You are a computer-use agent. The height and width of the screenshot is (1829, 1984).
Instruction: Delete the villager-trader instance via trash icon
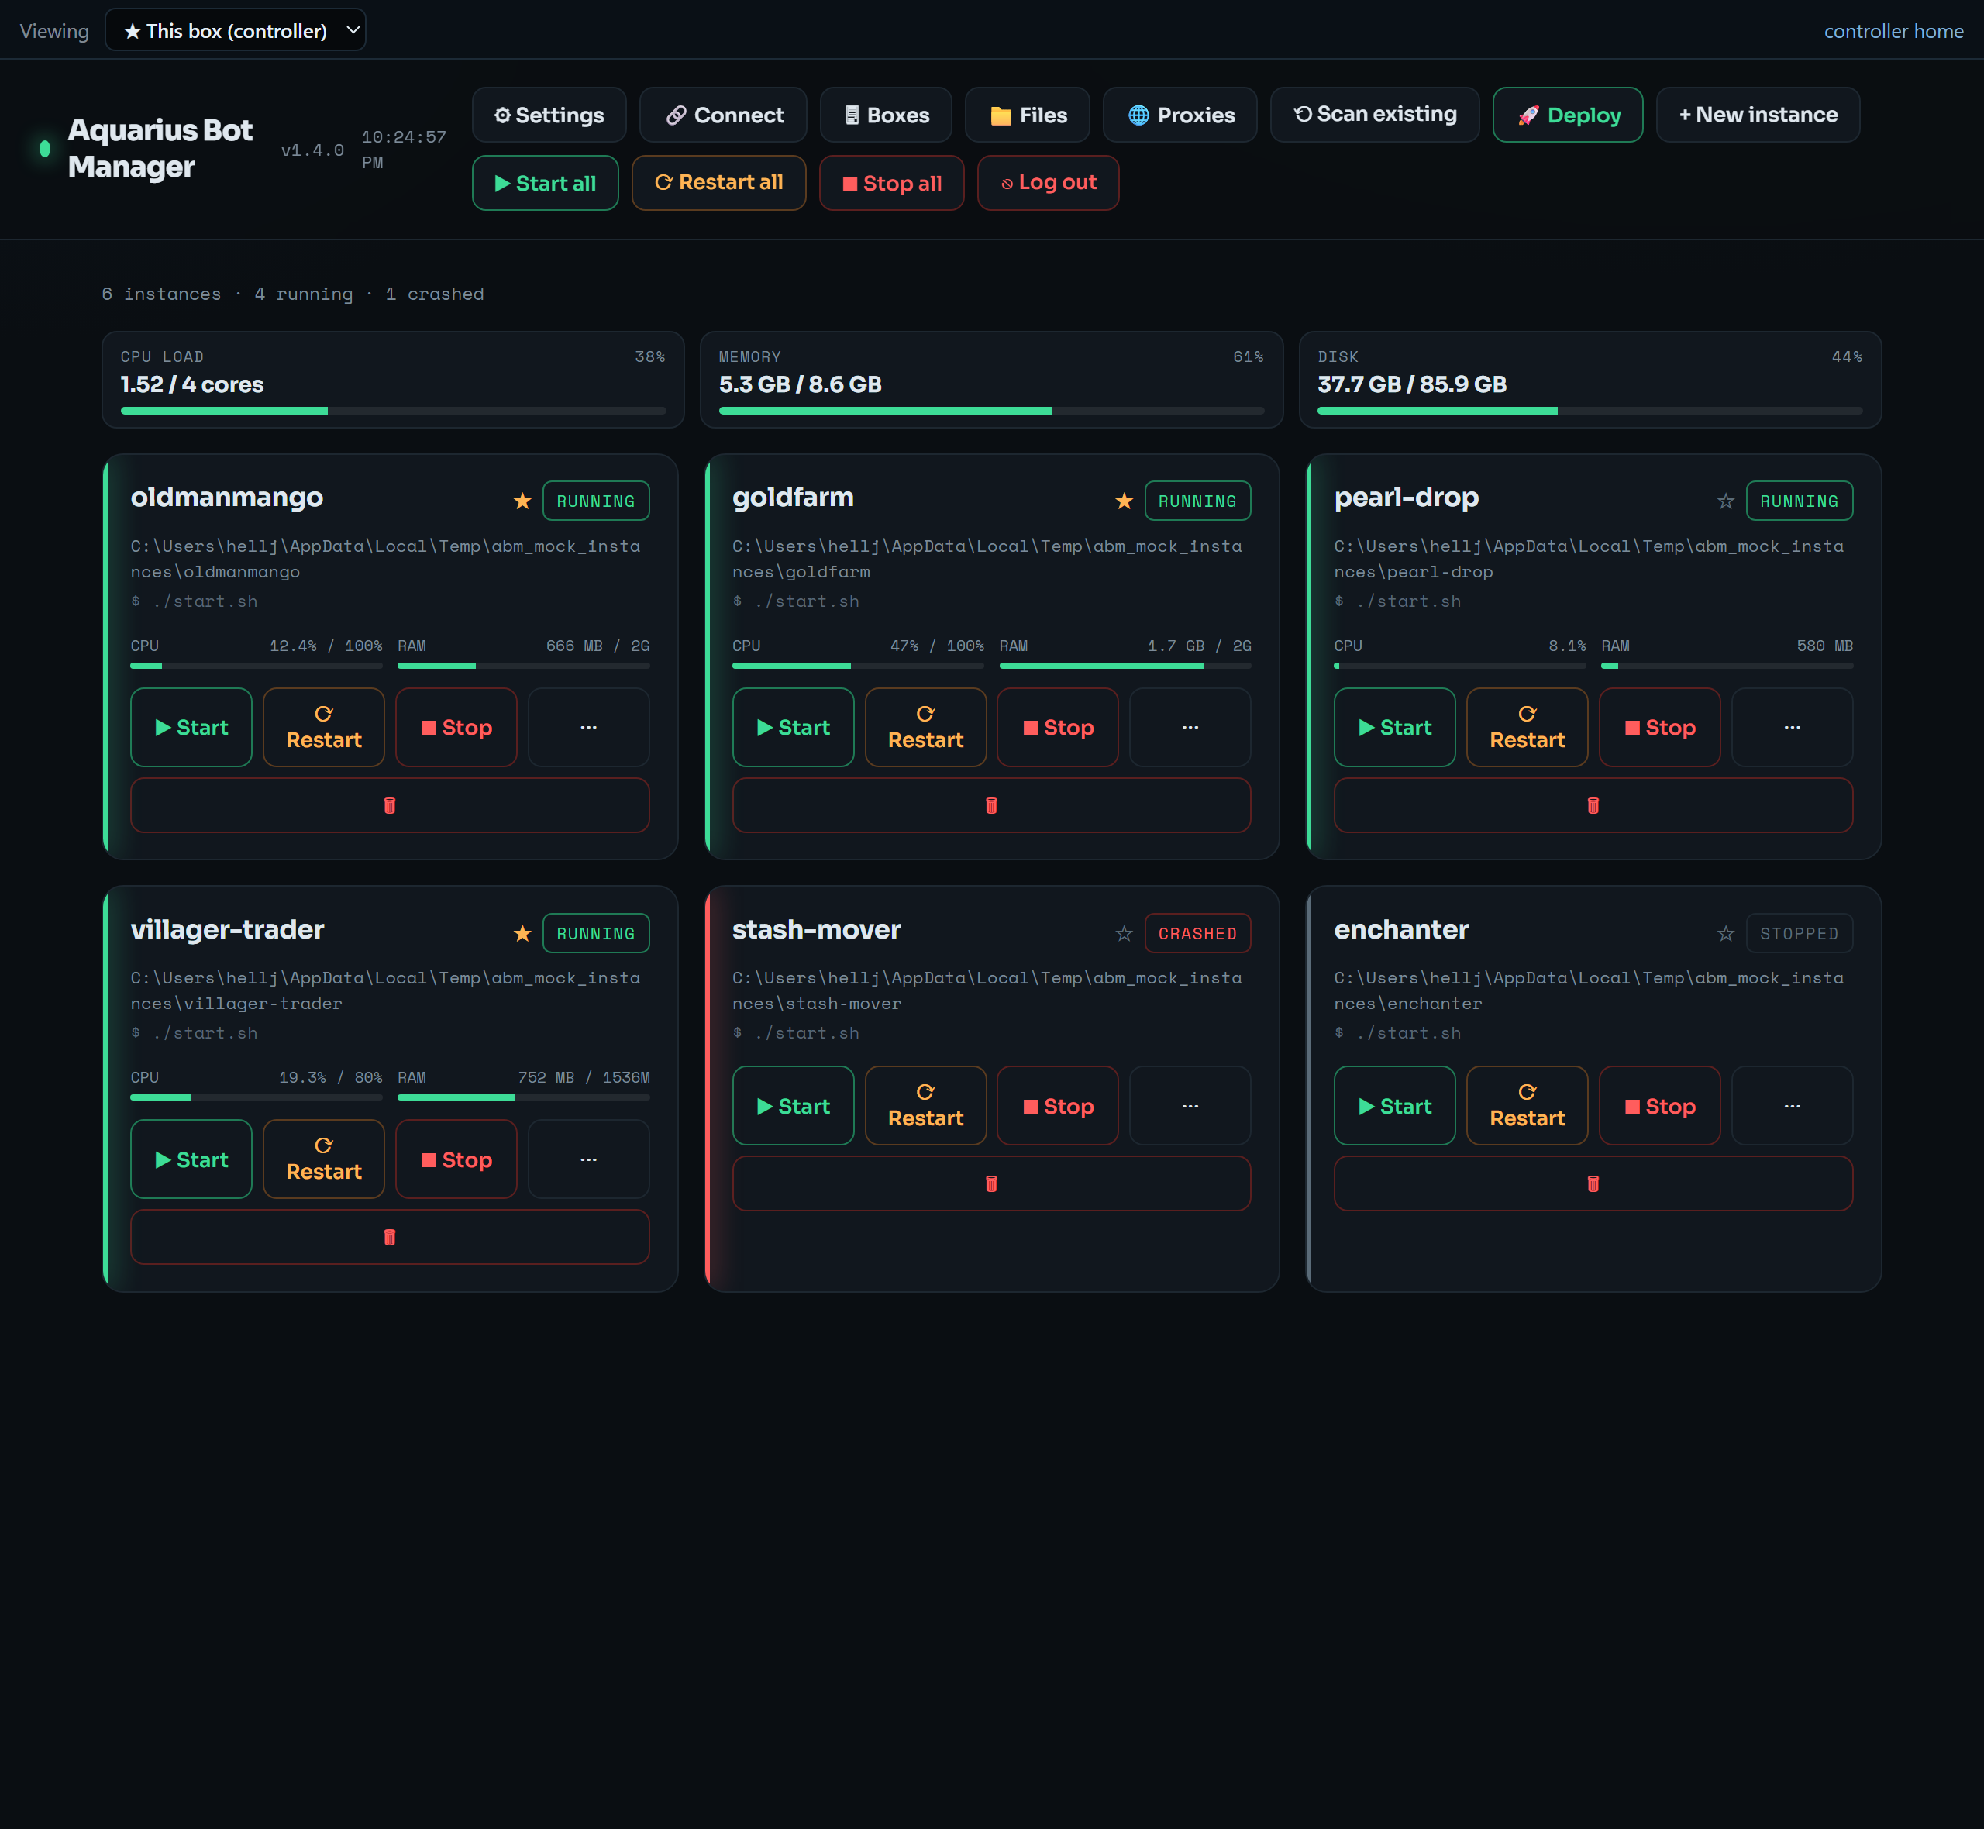click(389, 1236)
